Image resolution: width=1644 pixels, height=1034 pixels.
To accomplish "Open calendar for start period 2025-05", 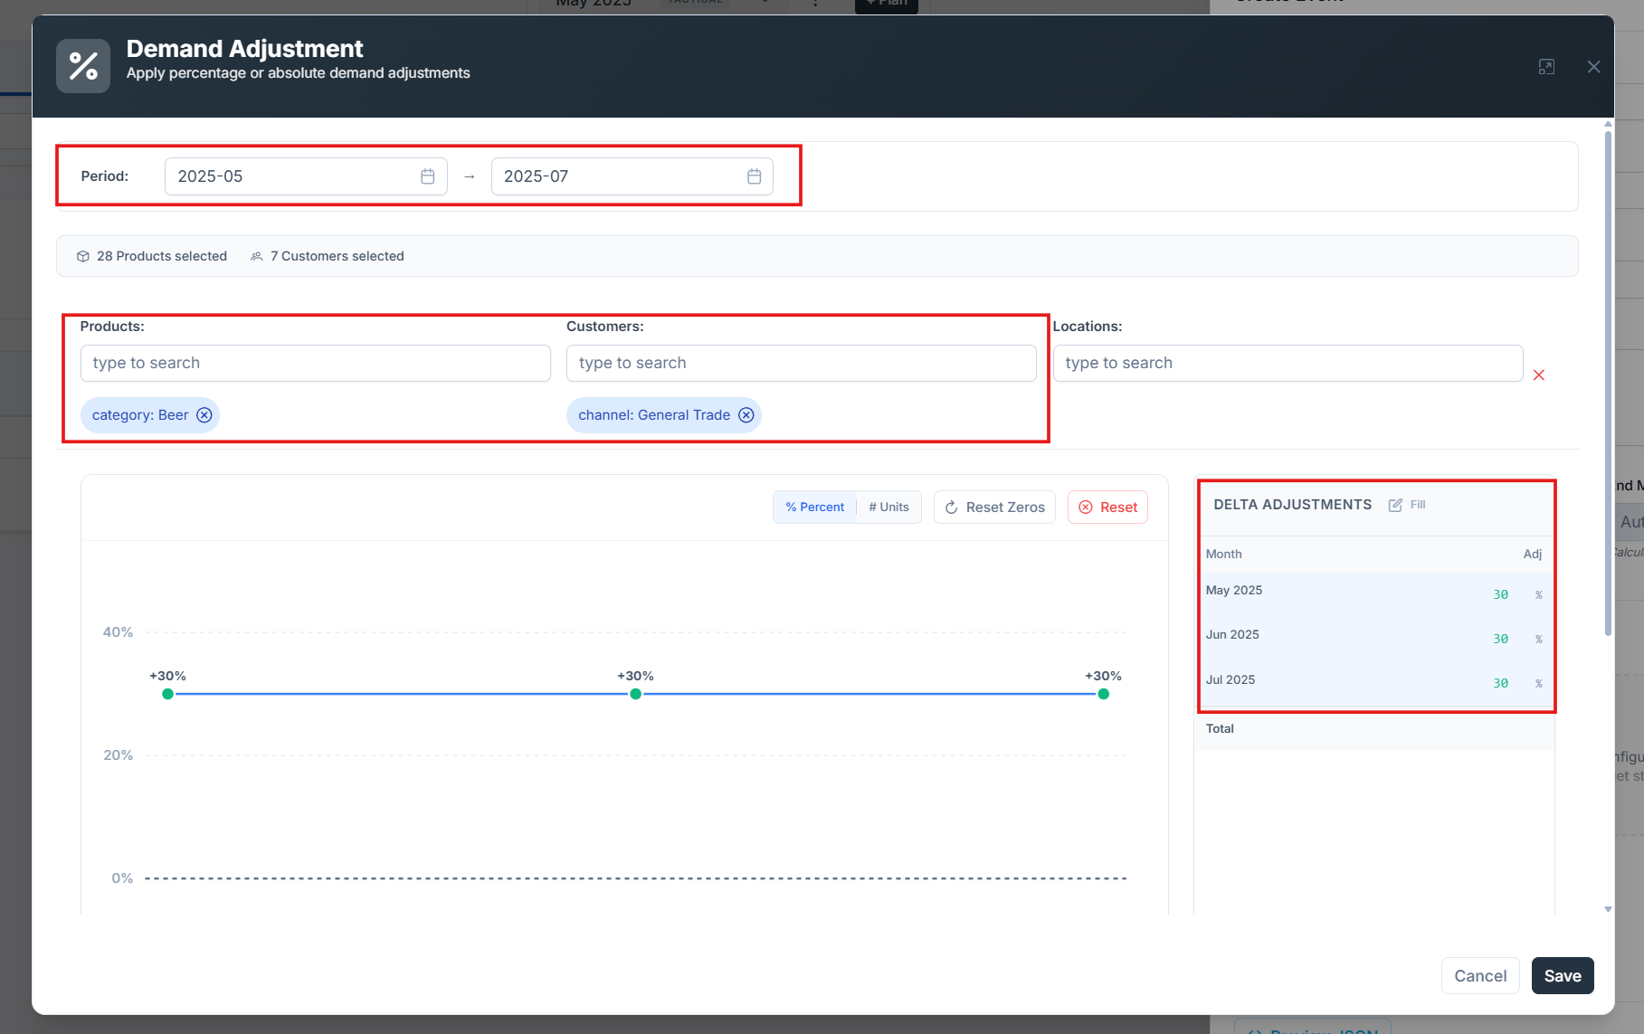I will tap(428, 176).
